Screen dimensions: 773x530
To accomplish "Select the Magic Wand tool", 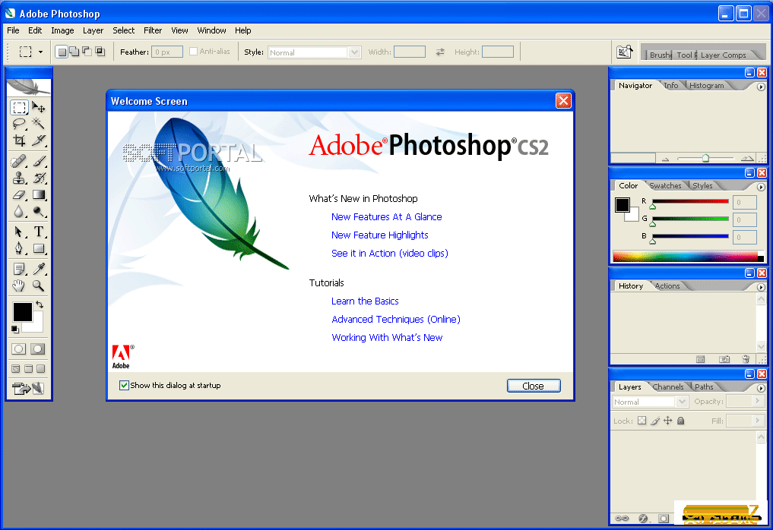I will point(39,124).
